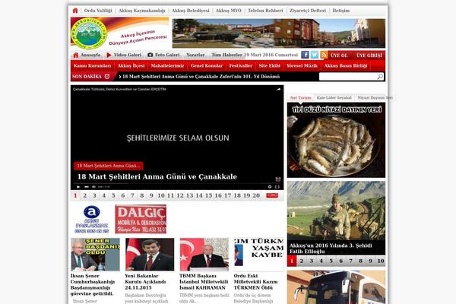Screen dimensions: 456x304
Task: Open Video Galeri
Action: tap(124, 55)
